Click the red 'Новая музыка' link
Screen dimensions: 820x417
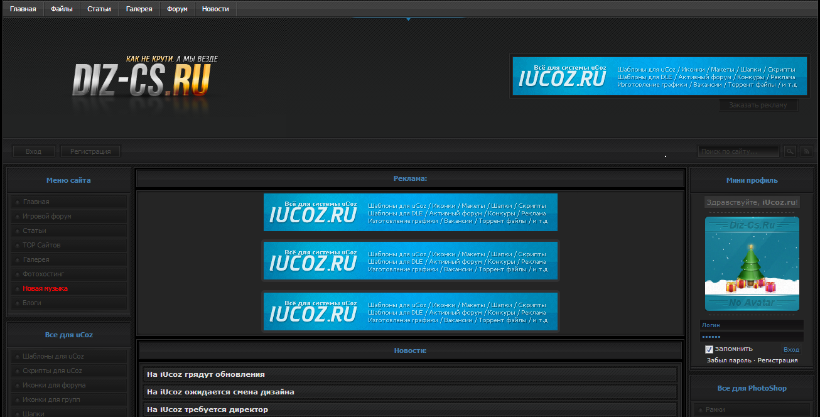(x=45, y=288)
